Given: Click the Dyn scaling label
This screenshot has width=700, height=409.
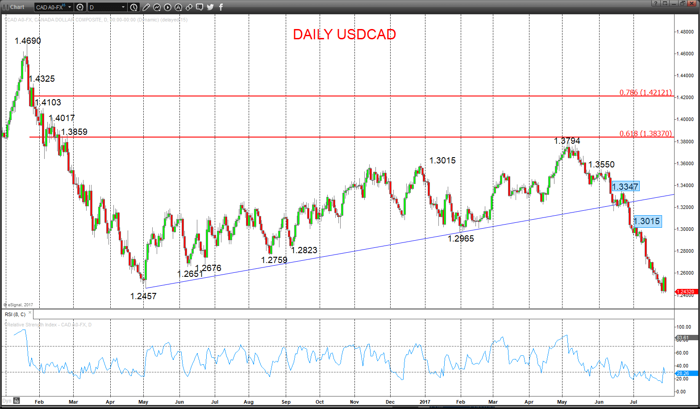Looking at the screenshot, I should (x=7, y=401).
